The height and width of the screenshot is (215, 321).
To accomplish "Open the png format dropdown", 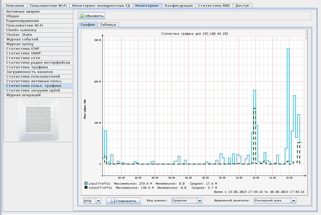I will [98, 201].
